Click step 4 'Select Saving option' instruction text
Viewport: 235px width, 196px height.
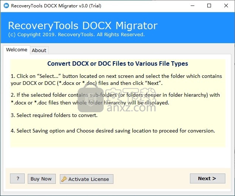113,131
